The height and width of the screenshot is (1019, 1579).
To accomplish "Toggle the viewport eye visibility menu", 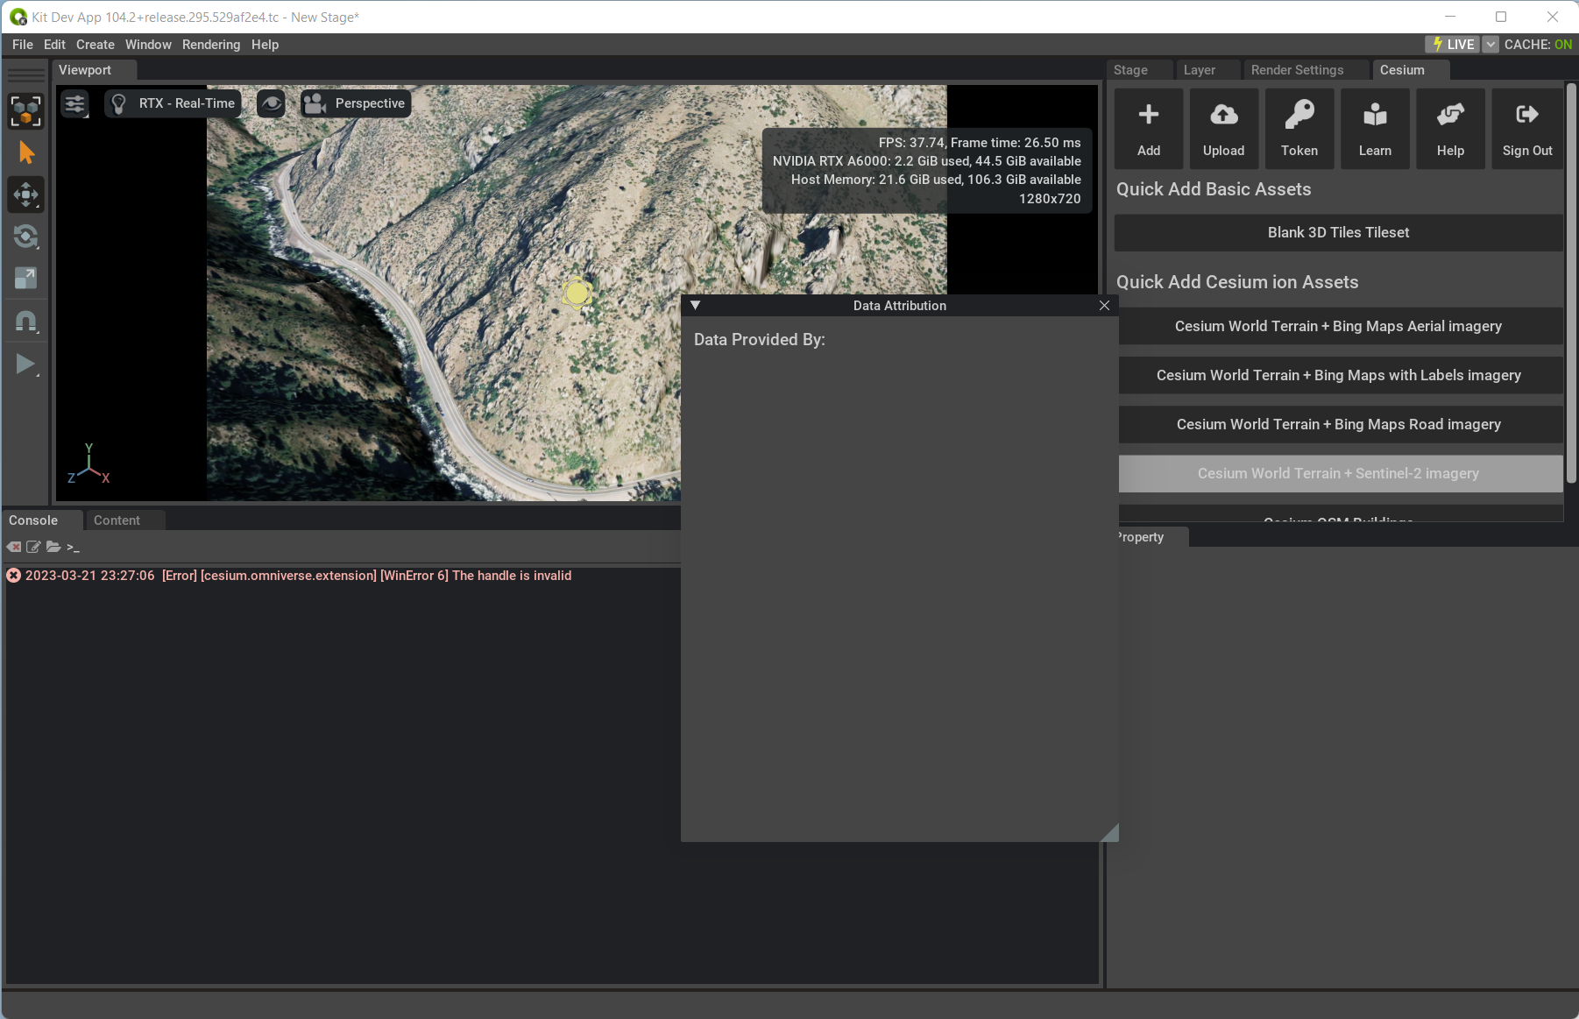I will 272,103.
